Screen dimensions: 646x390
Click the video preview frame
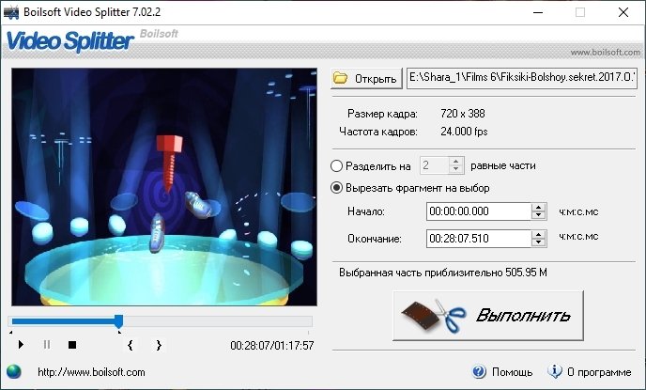coord(164,187)
